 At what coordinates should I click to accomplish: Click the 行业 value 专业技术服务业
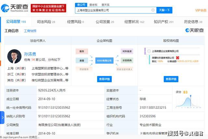(150, 125)
